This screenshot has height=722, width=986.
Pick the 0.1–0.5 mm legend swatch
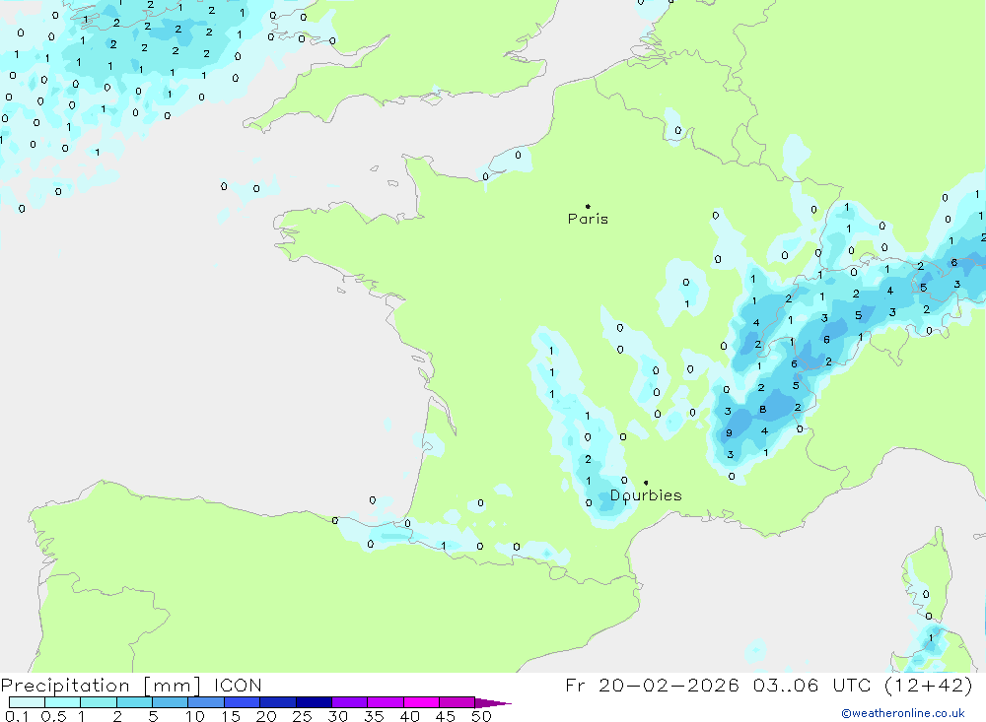(x=27, y=702)
